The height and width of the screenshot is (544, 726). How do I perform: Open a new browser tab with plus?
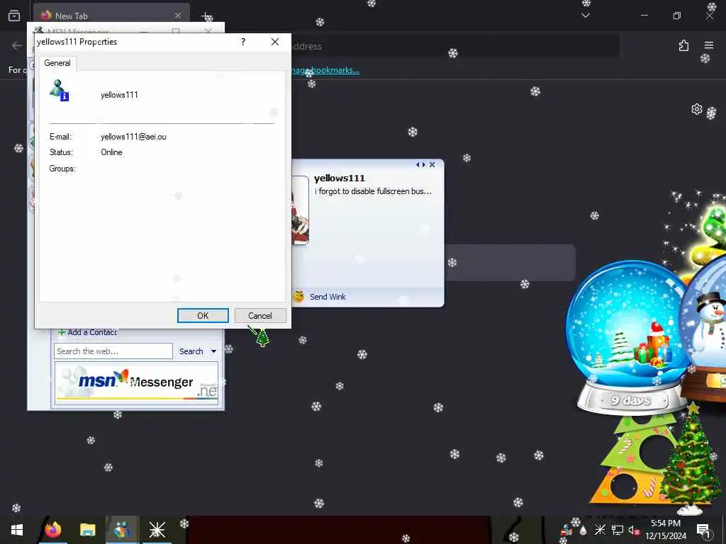pos(207,16)
